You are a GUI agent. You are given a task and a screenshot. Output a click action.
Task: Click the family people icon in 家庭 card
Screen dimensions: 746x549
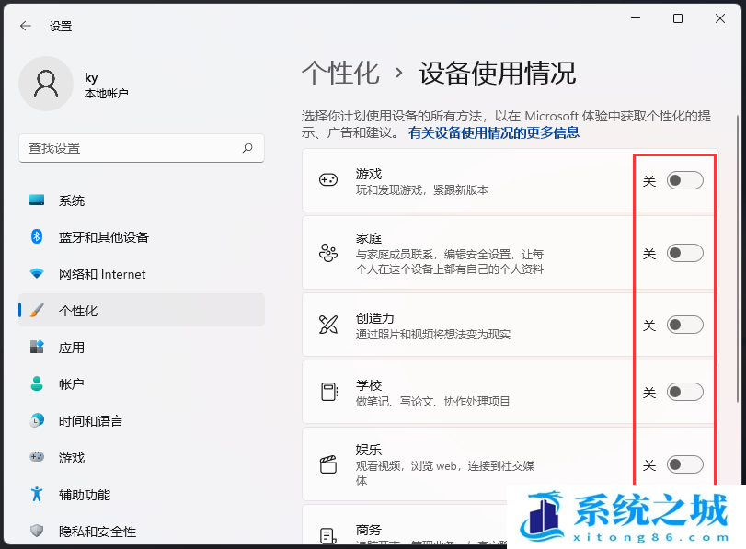coord(328,253)
